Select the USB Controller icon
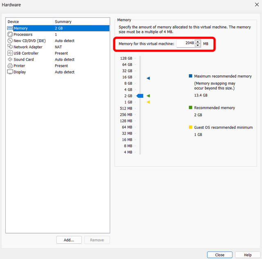Screen dimensions: 262x259 coord(10,53)
